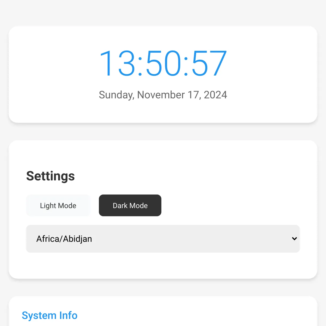Click the 13:50:57 clock display
The height and width of the screenshot is (326, 326).
point(163,63)
